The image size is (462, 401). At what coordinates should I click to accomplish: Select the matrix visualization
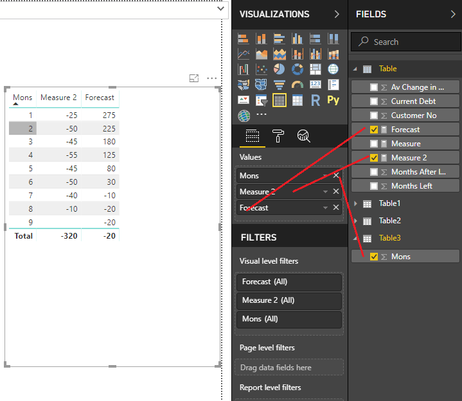coord(298,100)
